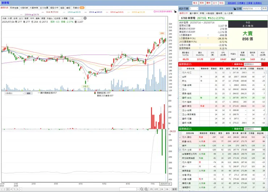Click the 今天 button
Viewport: 268px width, 192px height.
pyautogui.click(x=265, y=9)
